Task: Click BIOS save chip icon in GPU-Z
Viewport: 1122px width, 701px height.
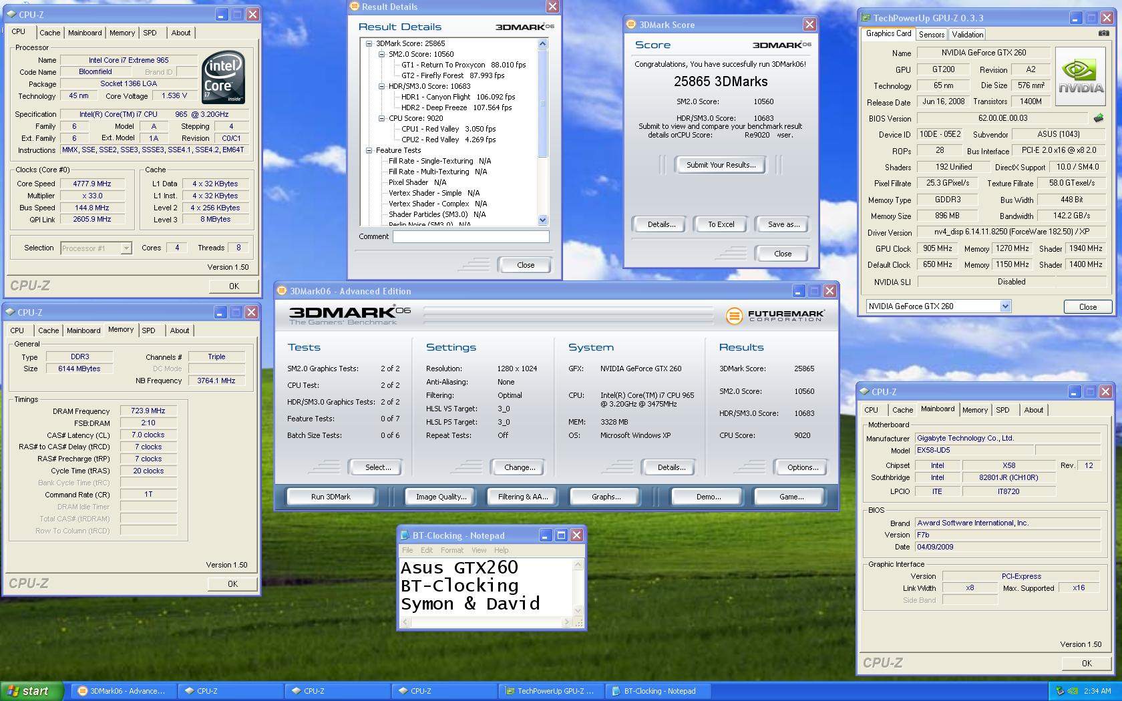Action: (x=1098, y=118)
